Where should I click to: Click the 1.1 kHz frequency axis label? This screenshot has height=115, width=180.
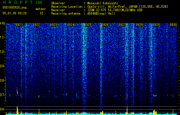(x=3, y=37)
